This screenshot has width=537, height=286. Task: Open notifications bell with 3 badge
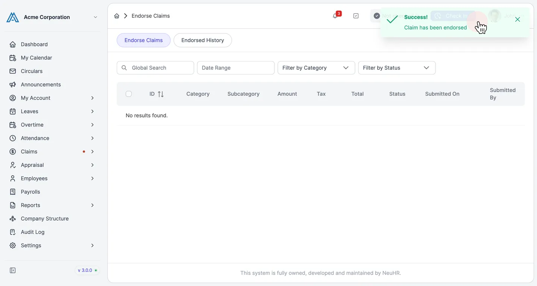pos(336,15)
